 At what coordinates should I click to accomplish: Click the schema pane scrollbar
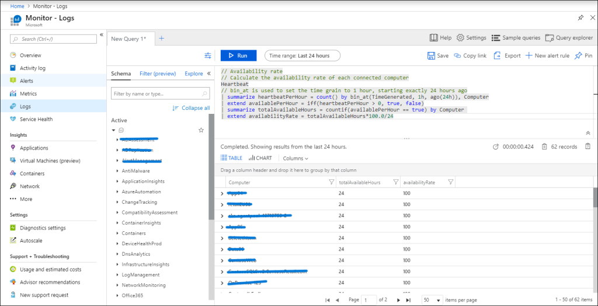coord(211,166)
